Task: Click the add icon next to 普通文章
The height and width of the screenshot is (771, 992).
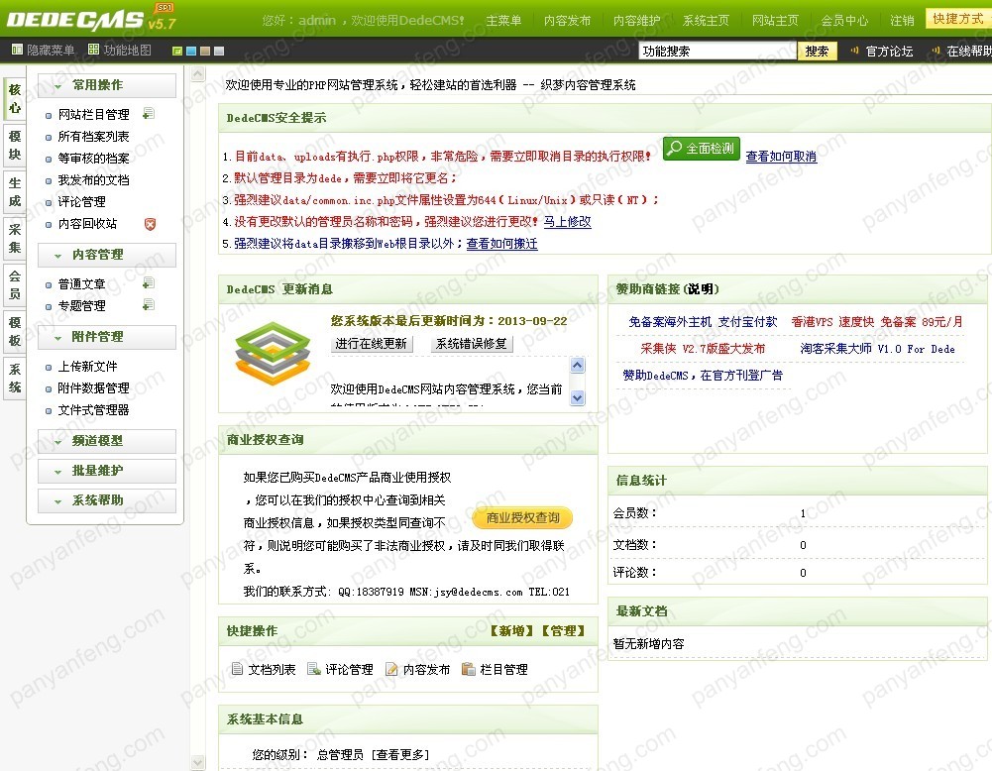Action: tap(149, 283)
